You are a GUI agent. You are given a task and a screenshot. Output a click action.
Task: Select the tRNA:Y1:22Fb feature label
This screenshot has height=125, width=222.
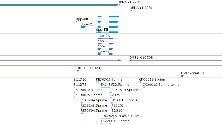[129, 2]
